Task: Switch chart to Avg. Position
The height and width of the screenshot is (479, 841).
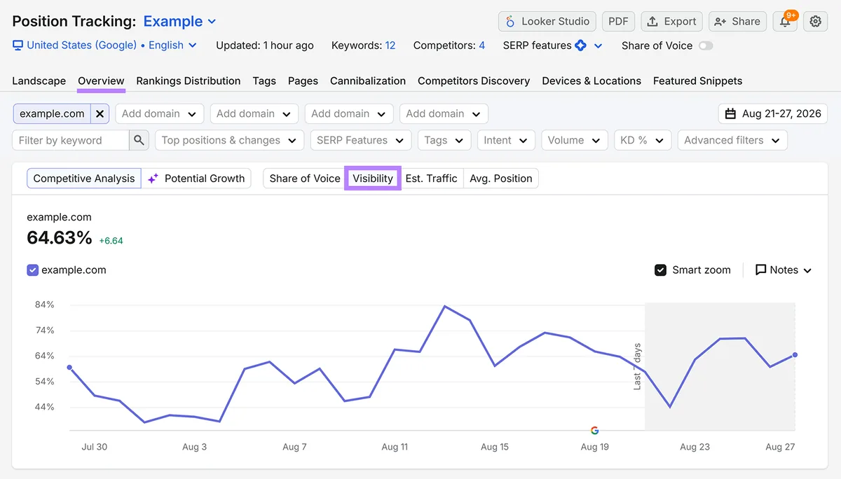Action: [x=501, y=179]
